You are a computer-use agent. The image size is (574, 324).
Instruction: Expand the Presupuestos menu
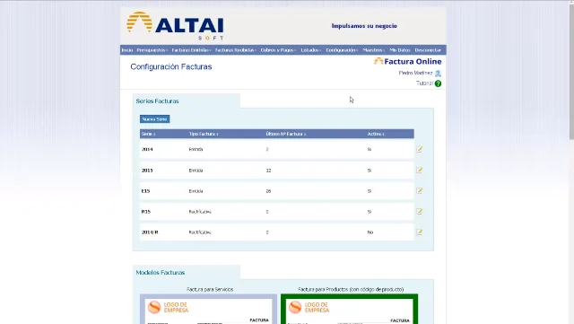pos(152,50)
